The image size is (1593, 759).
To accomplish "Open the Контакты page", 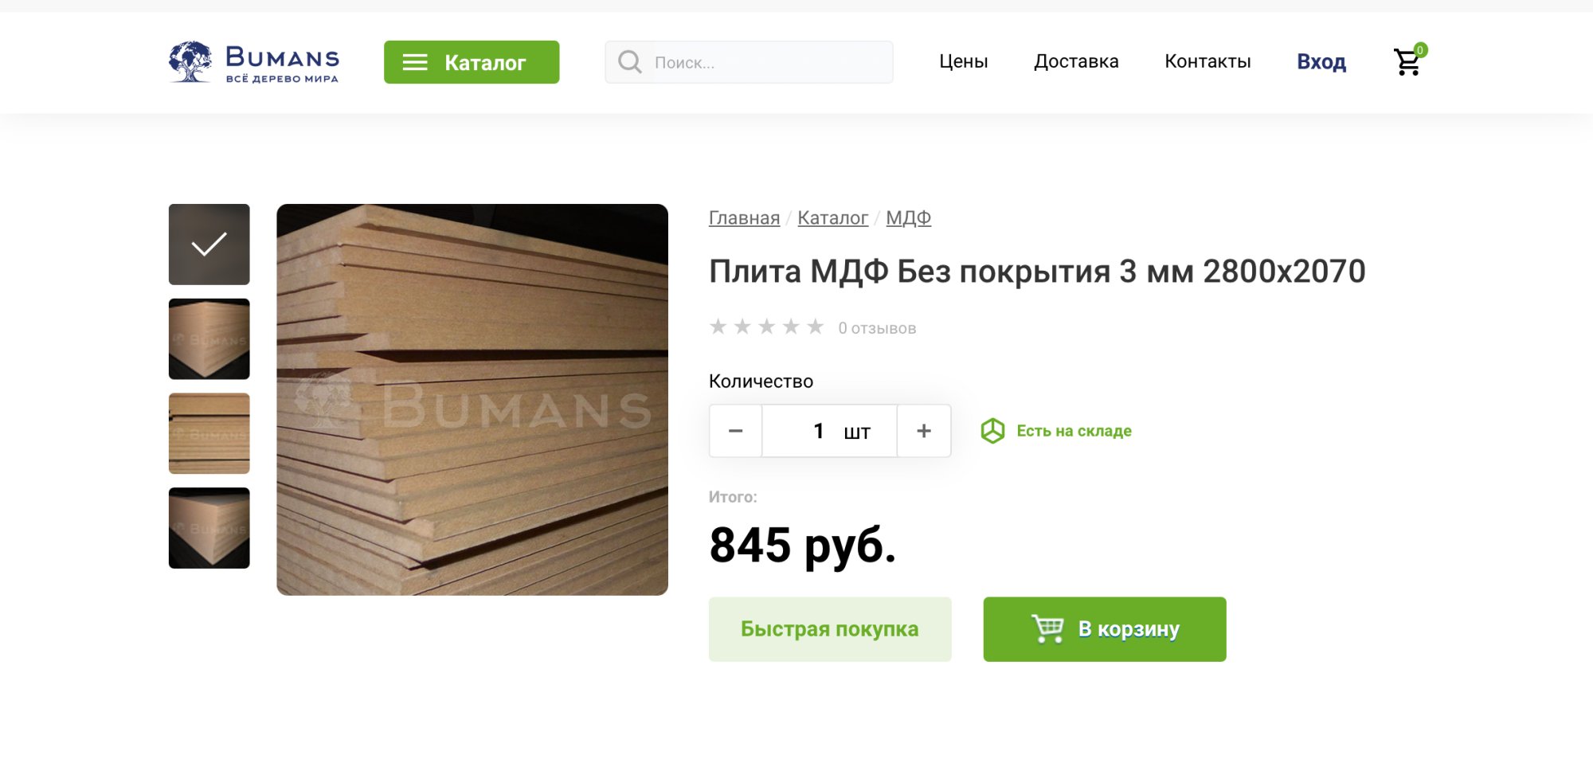I will click(x=1207, y=61).
